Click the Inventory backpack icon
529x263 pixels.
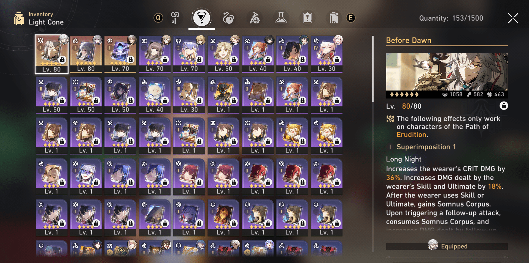coord(19,18)
